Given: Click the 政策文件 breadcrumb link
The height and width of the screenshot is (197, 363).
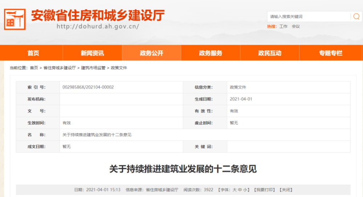Looking at the screenshot, I should 119,68.
